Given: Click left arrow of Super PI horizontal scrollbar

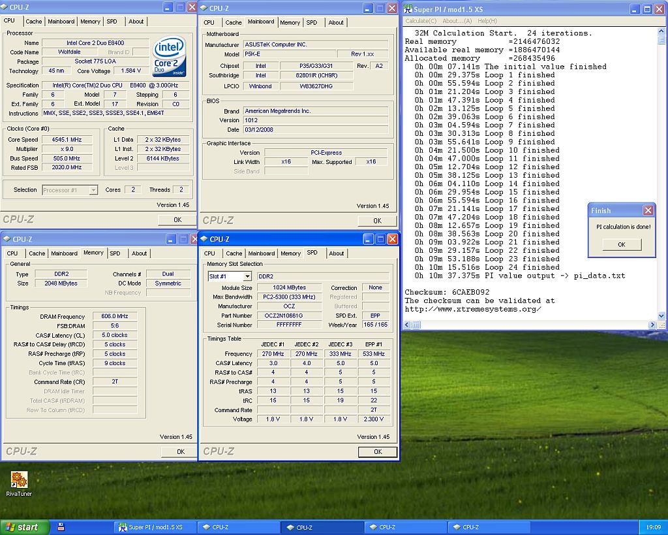Looking at the screenshot, I should 407,325.
